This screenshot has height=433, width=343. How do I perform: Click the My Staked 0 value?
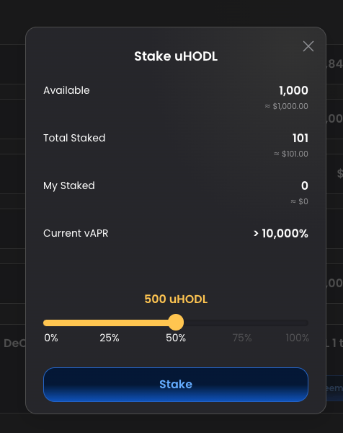tap(304, 185)
